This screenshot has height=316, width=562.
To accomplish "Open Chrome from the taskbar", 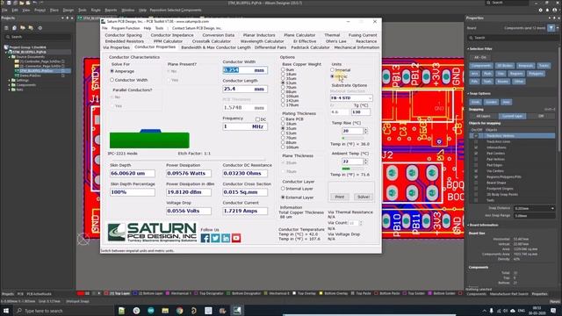I will (x=179, y=311).
